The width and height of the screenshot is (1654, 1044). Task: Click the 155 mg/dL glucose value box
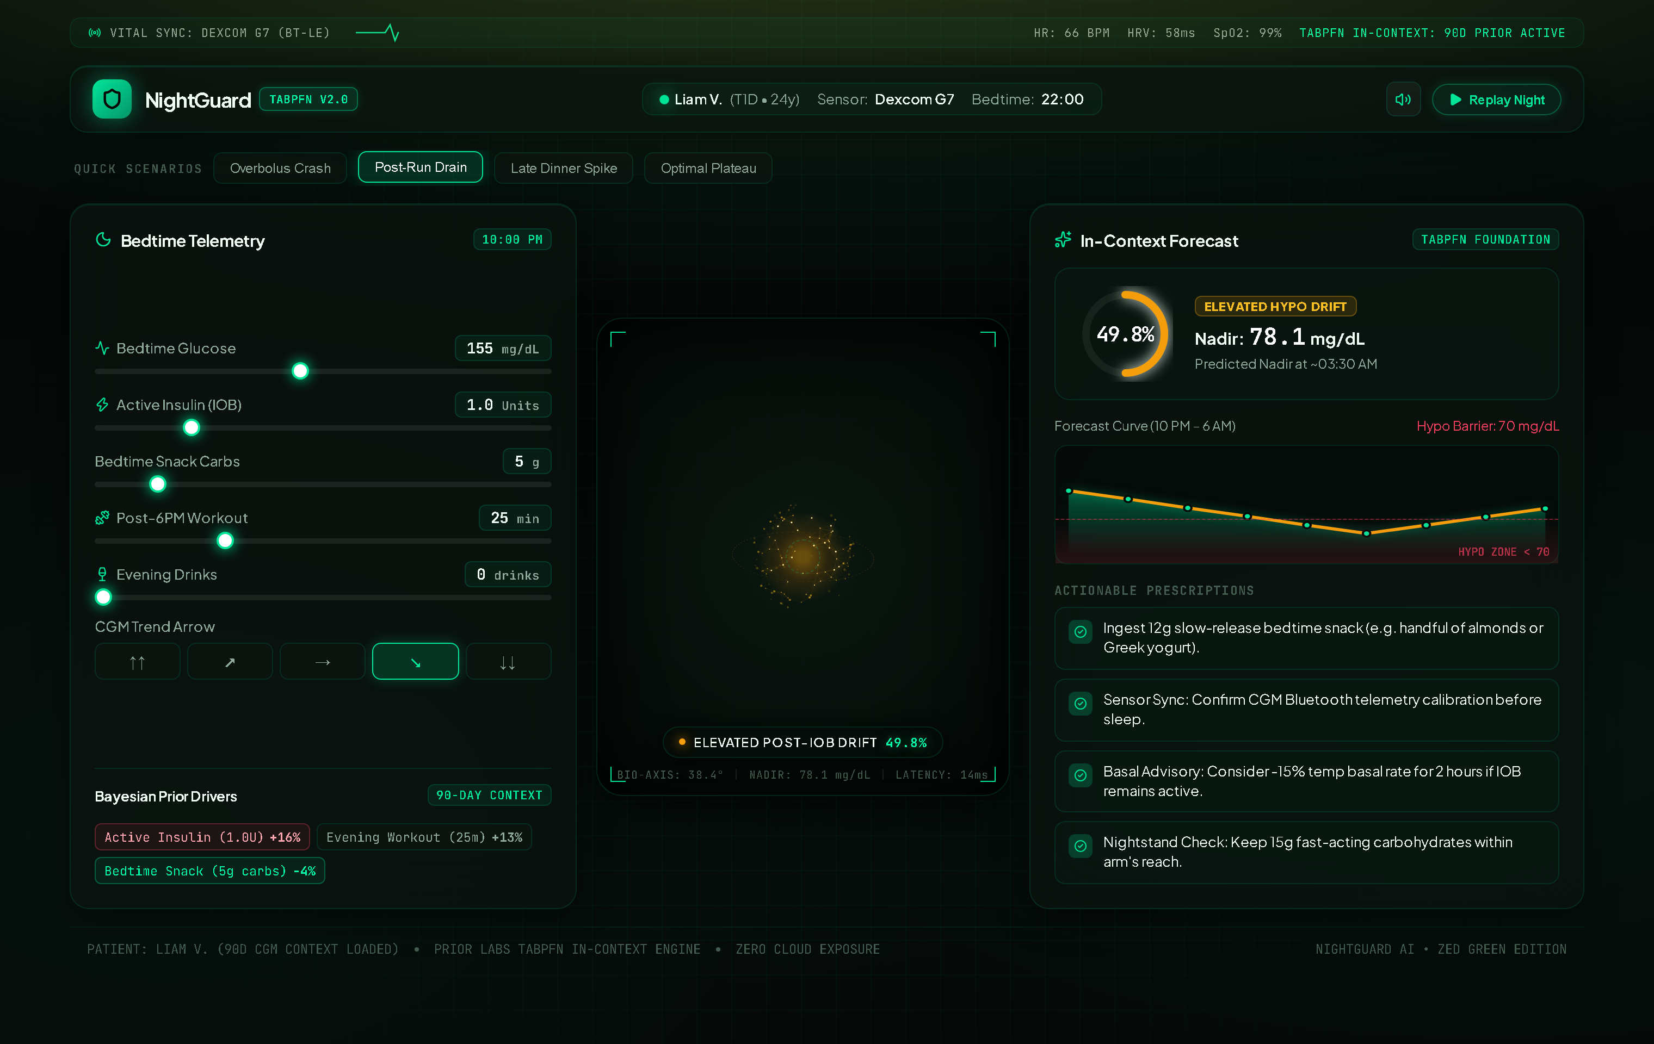click(503, 348)
